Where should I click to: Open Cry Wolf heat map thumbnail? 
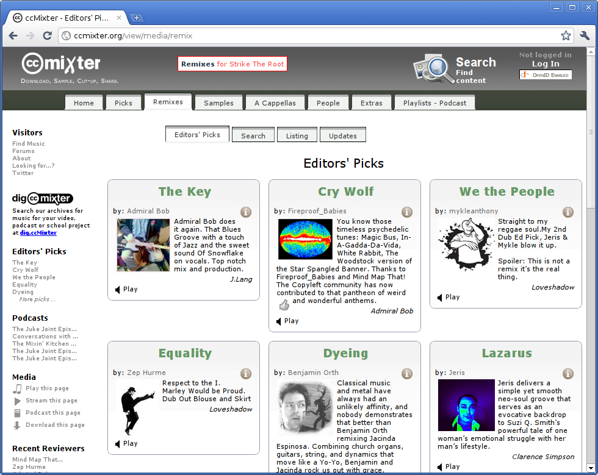[305, 240]
